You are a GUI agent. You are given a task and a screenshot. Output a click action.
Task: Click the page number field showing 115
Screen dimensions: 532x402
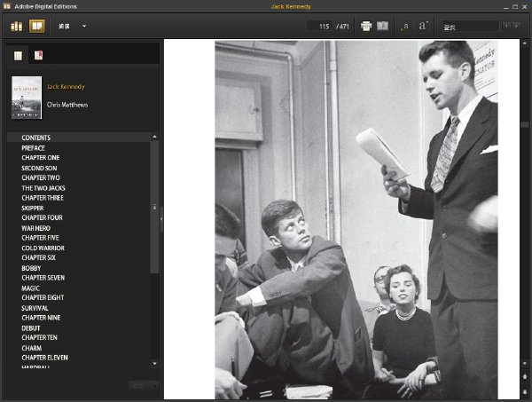point(319,26)
